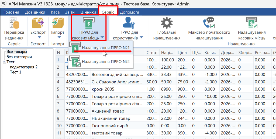Click quantity -4.000 in тестовий товар row

coord(211,133)
